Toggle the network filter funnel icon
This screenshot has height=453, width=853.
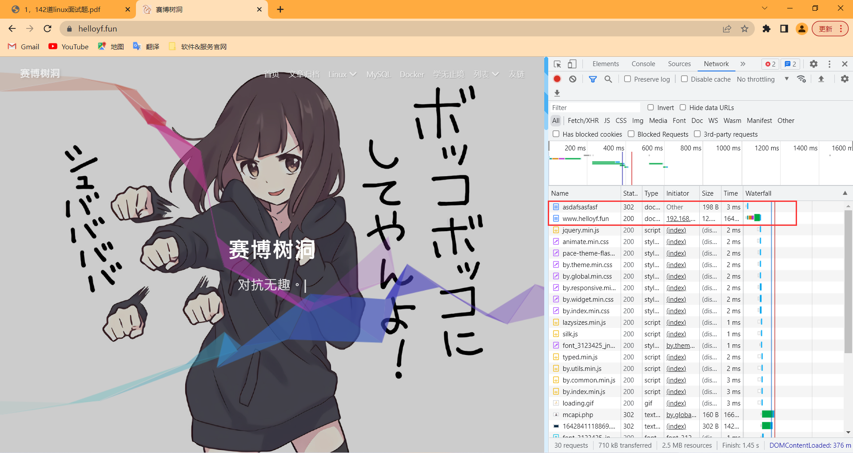click(593, 79)
